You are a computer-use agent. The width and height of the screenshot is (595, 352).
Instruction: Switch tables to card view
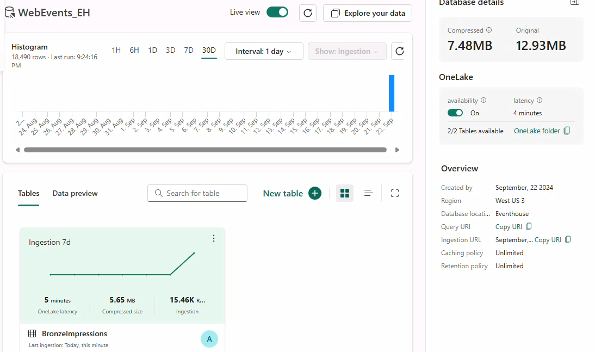tap(344, 193)
